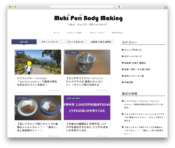Open the first プロフィール menu item
This screenshot has height=148, width=175.
(x=74, y=33)
